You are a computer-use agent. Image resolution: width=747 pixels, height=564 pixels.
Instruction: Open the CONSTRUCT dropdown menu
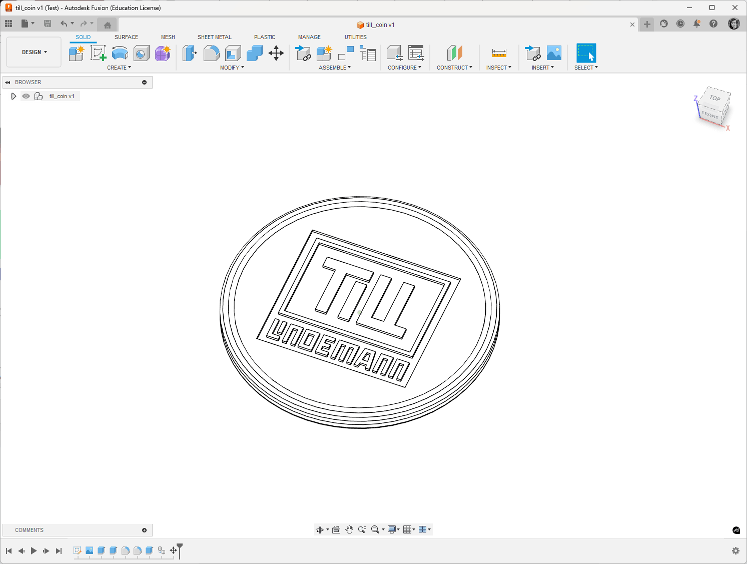click(x=454, y=68)
